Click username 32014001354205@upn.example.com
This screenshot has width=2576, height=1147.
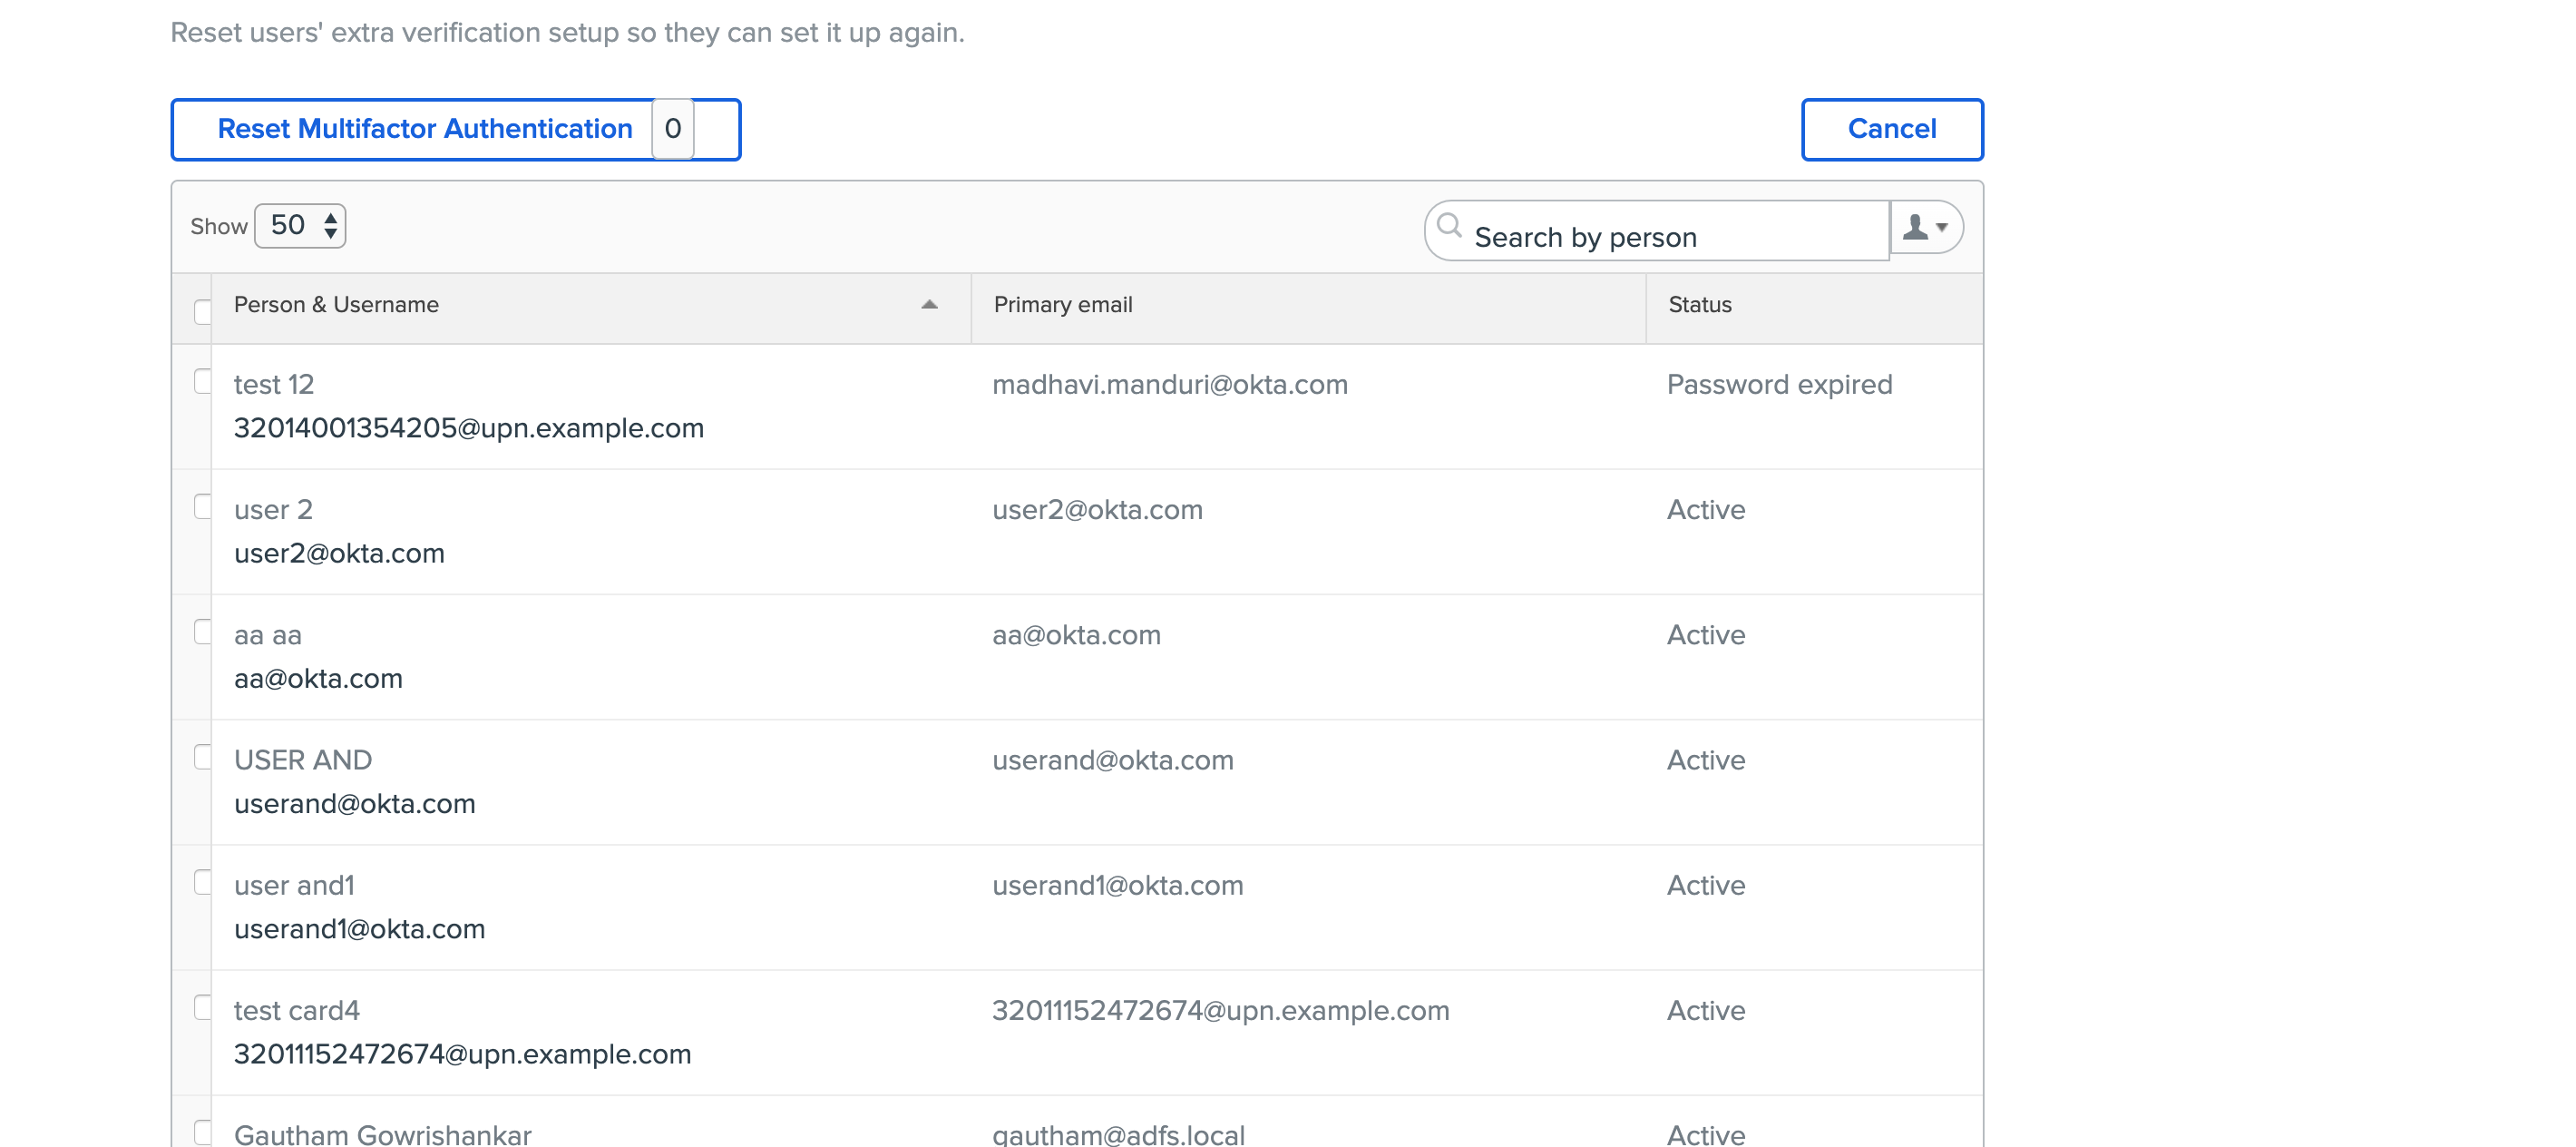pos(469,428)
